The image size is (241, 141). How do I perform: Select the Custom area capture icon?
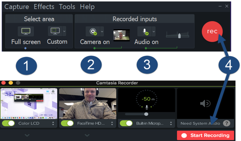tap(55, 31)
